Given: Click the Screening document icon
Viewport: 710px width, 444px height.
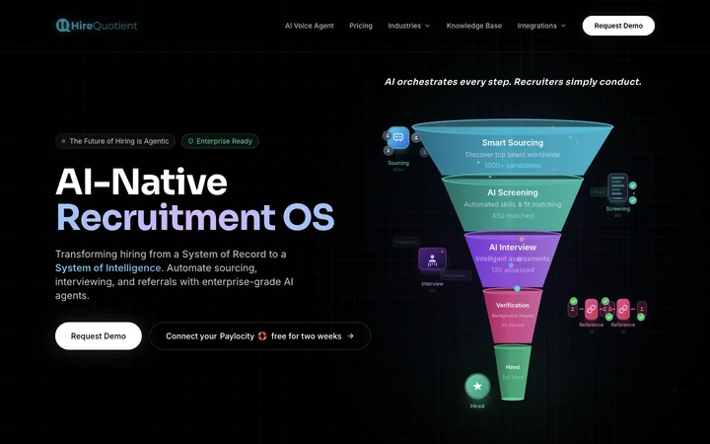Looking at the screenshot, I should (617, 187).
